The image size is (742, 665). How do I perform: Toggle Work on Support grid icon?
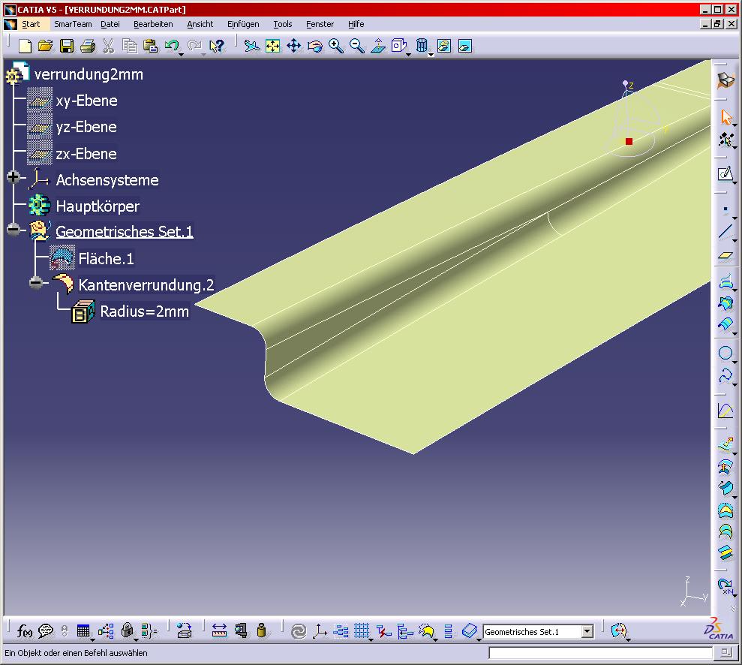[x=362, y=631]
